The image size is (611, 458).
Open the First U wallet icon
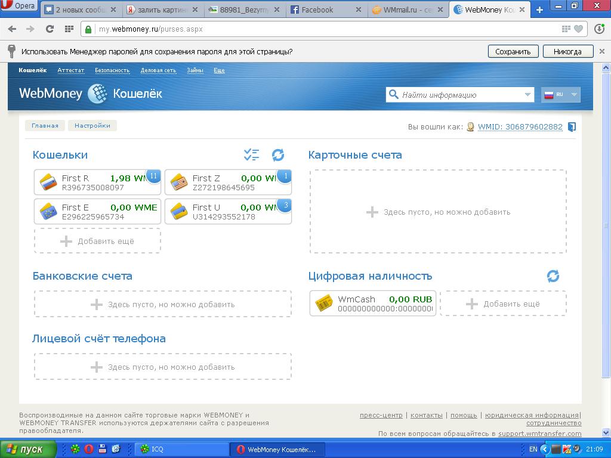[179, 212]
